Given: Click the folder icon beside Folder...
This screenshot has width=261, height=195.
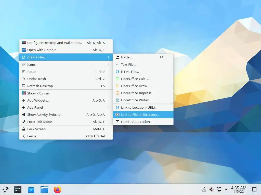Looking at the screenshot, I should [117, 57].
